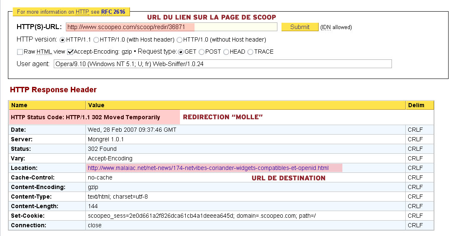Viewport: 454px width, 236px height.
Task: Click the HTTP abbreviation in the info tab
Action: [x=82, y=12]
